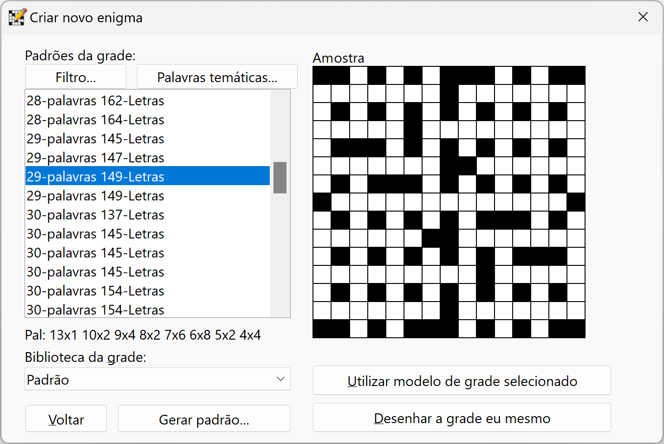Click the crossword app icon in title bar
664x444 pixels.
(17, 17)
